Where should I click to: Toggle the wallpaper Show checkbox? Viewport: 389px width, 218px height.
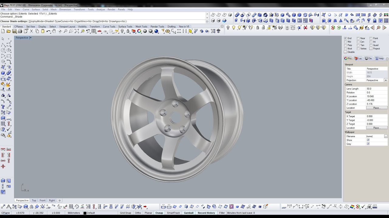(x=368, y=140)
